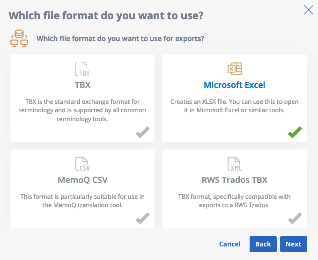Click the 'file format for exports' subtitle
This screenshot has height=260, width=318.
[x=120, y=38]
